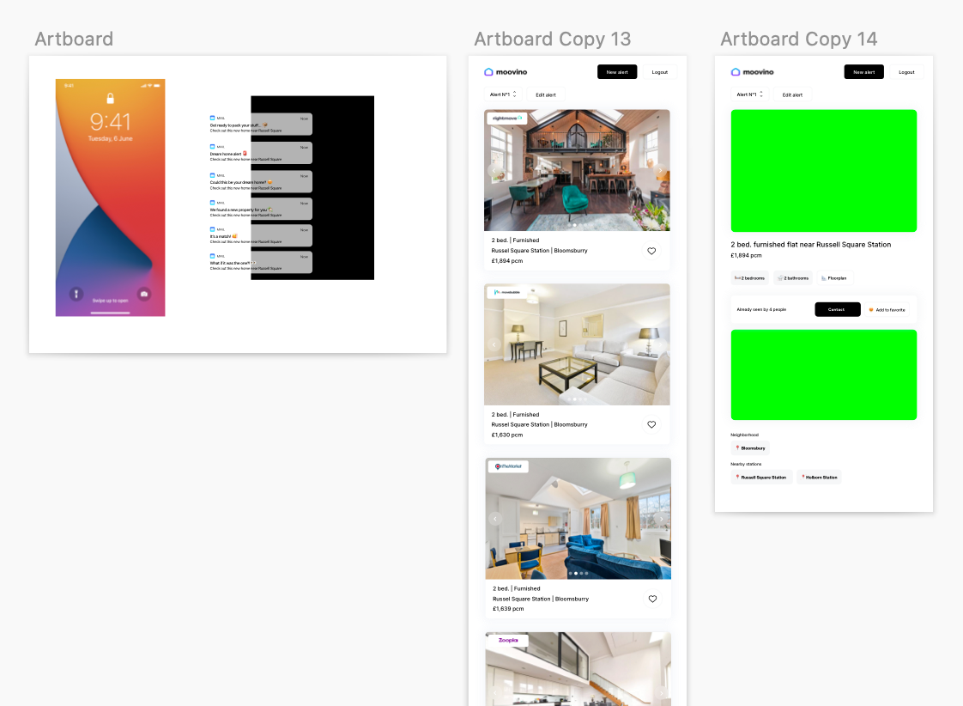Select the Artboard label above the iPhone mockup
This screenshot has height=706, width=963.
click(x=74, y=39)
